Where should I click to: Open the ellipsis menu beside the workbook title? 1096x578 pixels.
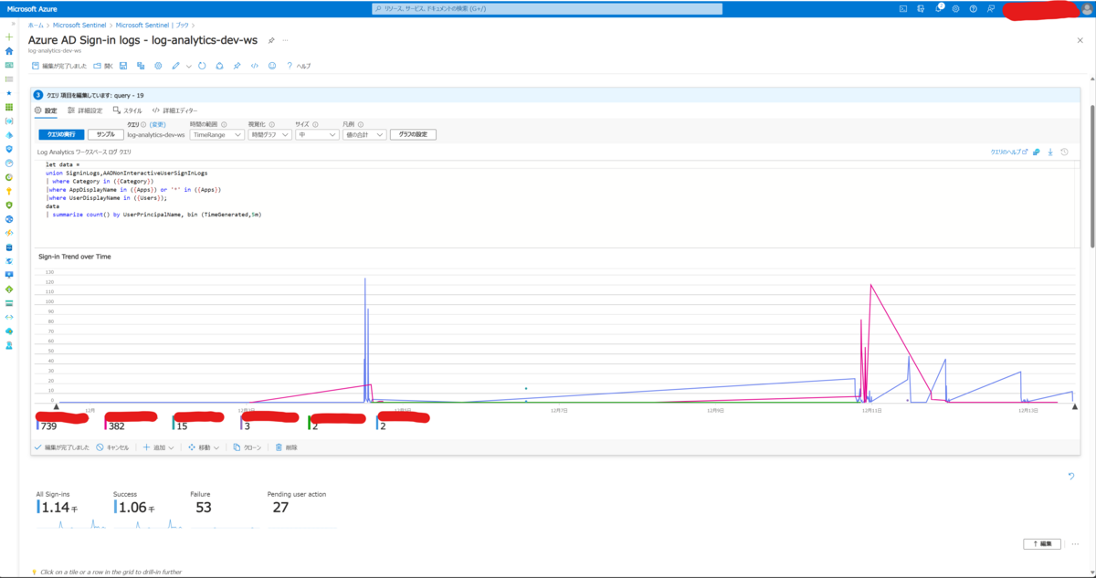(285, 40)
